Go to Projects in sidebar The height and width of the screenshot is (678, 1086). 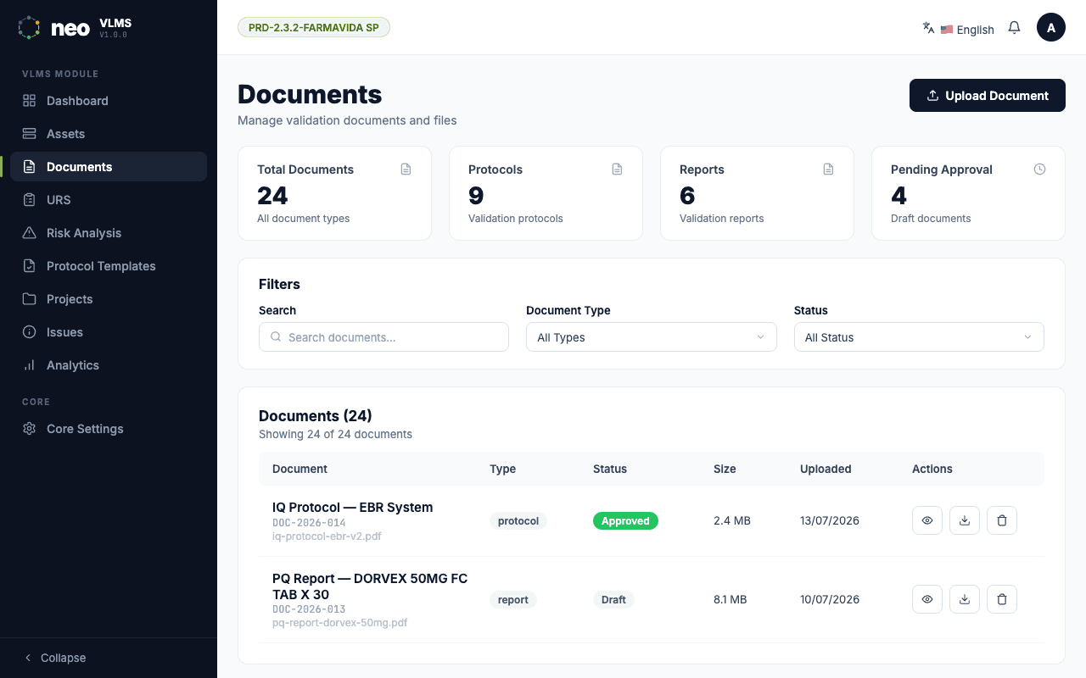tap(109, 299)
